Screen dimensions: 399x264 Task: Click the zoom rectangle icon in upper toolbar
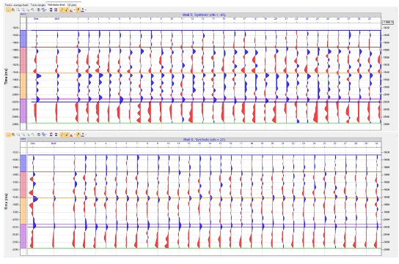(x=23, y=10)
